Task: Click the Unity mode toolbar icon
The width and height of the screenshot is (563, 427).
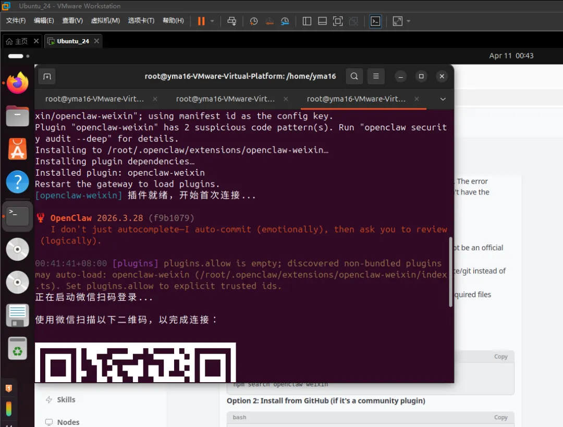Action: coord(353,21)
